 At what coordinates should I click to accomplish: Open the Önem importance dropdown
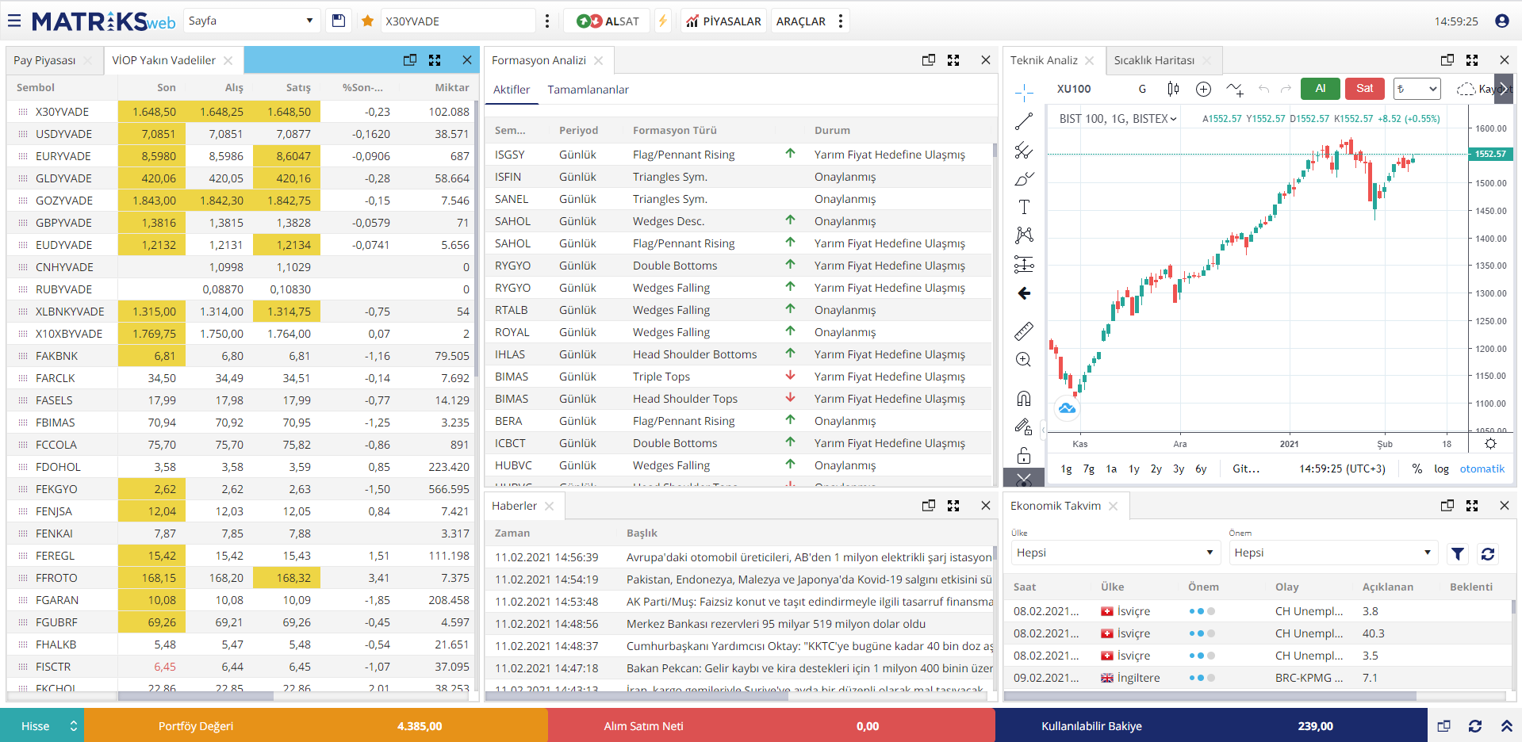click(1332, 553)
